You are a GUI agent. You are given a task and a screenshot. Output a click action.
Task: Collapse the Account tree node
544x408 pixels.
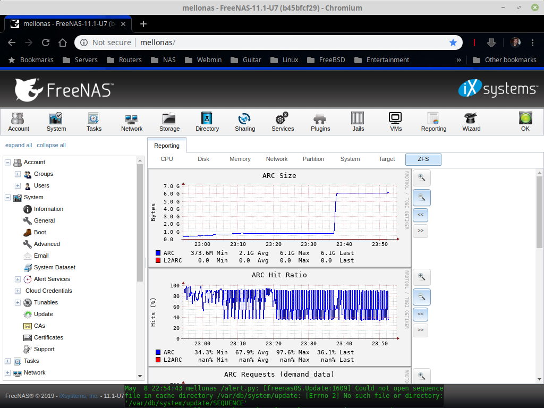click(x=7, y=162)
